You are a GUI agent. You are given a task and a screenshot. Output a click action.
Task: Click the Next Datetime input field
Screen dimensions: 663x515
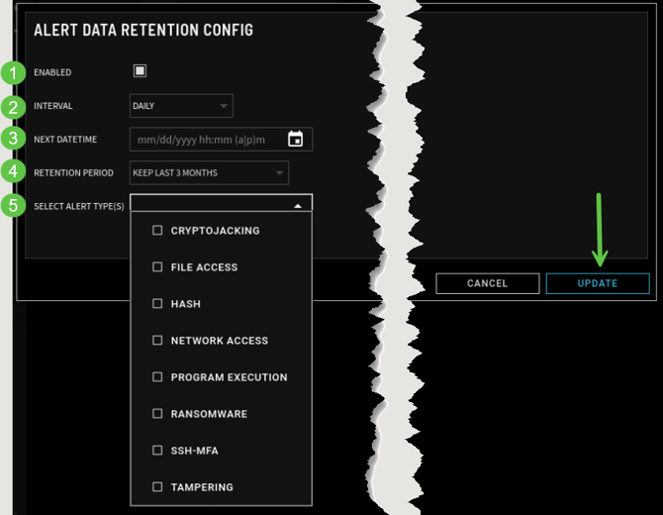pos(206,140)
